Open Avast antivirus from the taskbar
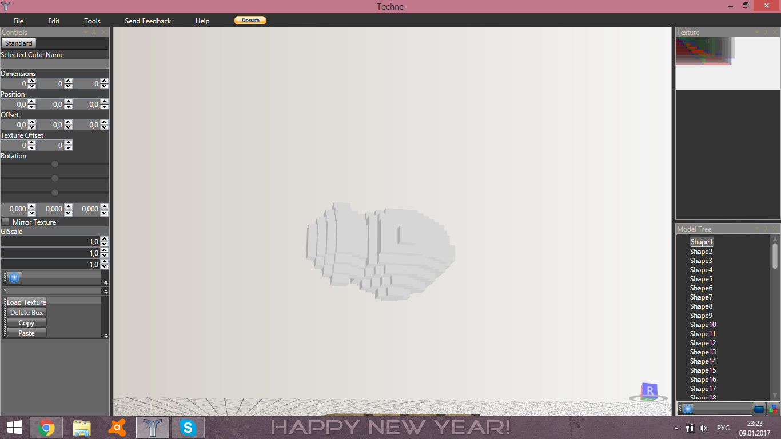This screenshot has width=781, height=439. pyautogui.click(x=117, y=428)
